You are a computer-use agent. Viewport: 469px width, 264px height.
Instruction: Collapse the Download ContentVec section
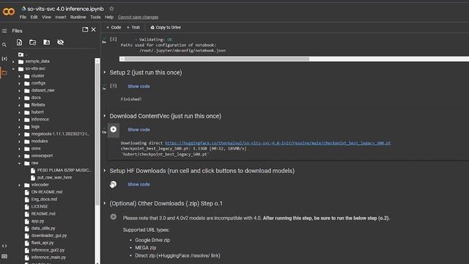point(105,116)
